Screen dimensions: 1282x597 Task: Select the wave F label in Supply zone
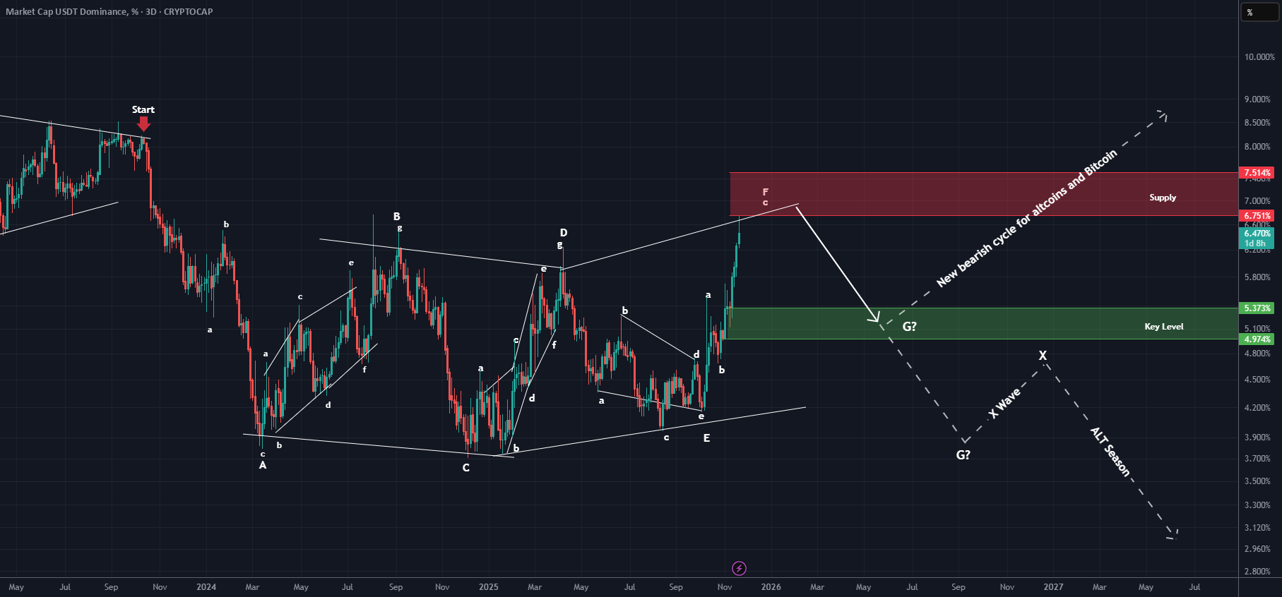pos(765,192)
